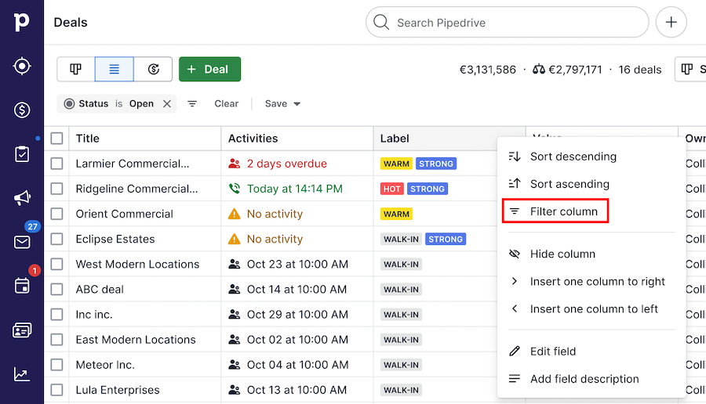The image size is (706, 404).
Task: Select Sort descending from menu
Action: pos(573,157)
